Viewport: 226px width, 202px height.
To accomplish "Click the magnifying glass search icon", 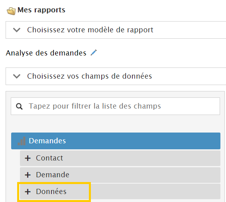I will tap(19, 107).
